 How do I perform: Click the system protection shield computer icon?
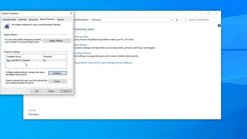point(7,26)
